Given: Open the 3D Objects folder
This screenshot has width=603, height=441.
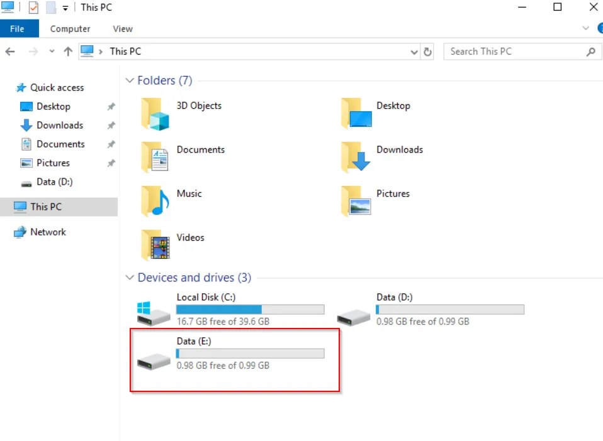Looking at the screenshot, I should (199, 106).
